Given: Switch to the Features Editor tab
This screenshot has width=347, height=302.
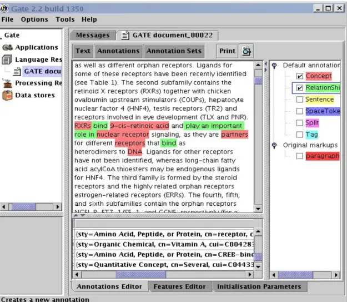Looking at the screenshot, I should click(x=179, y=286).
